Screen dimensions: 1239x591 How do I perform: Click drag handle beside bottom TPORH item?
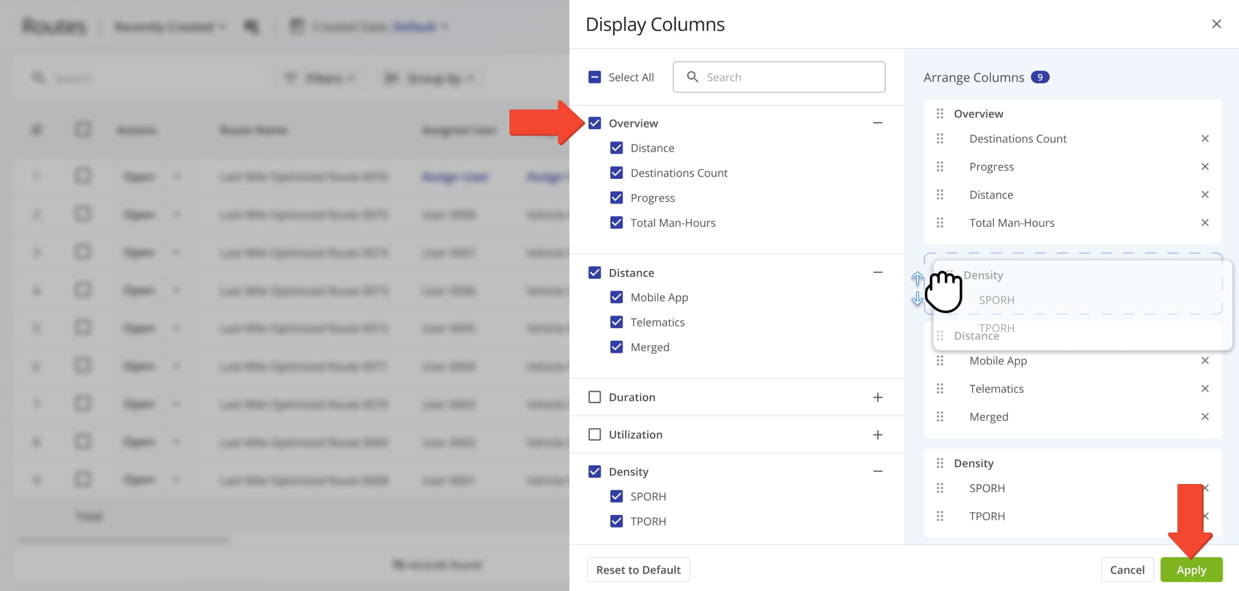pos(940,516)
